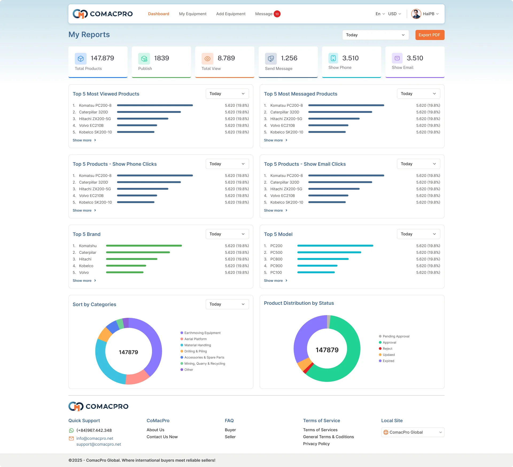Click the ComacPro logo in header
The image size is (513, 467).
pos(103,14)
